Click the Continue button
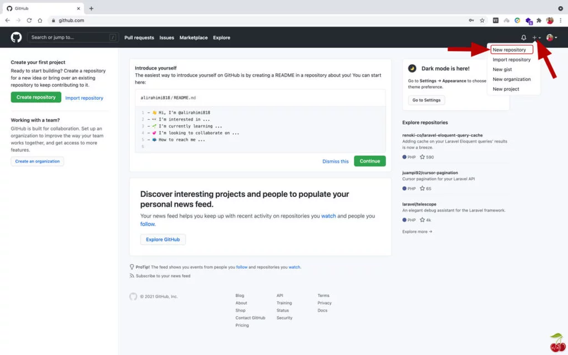Screen dimensions: 568x355 (x=369, y=160)
